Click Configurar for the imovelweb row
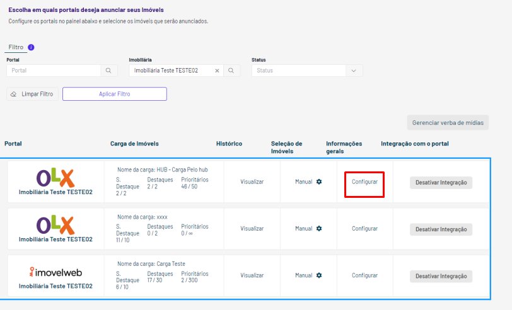The width and height of the screenshot is (512, 310). 364,275
